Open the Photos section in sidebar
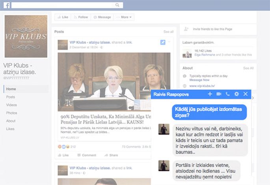This screenshot has width=270, height=185. pos(11,113)
